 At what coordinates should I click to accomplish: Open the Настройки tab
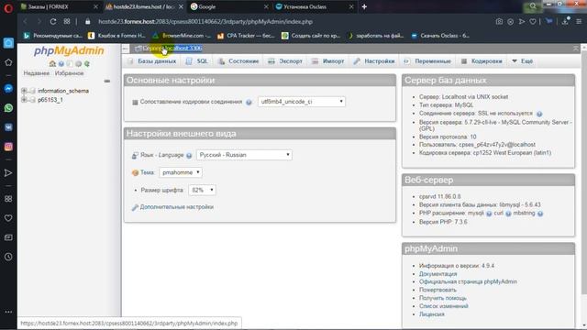click(x=374, y=61)
